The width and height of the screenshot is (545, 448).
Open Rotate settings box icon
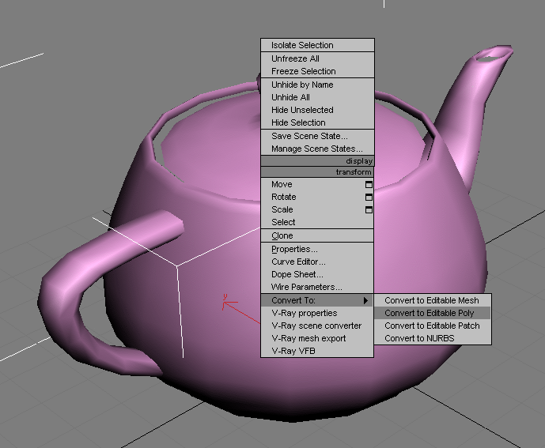pos(369,198)
